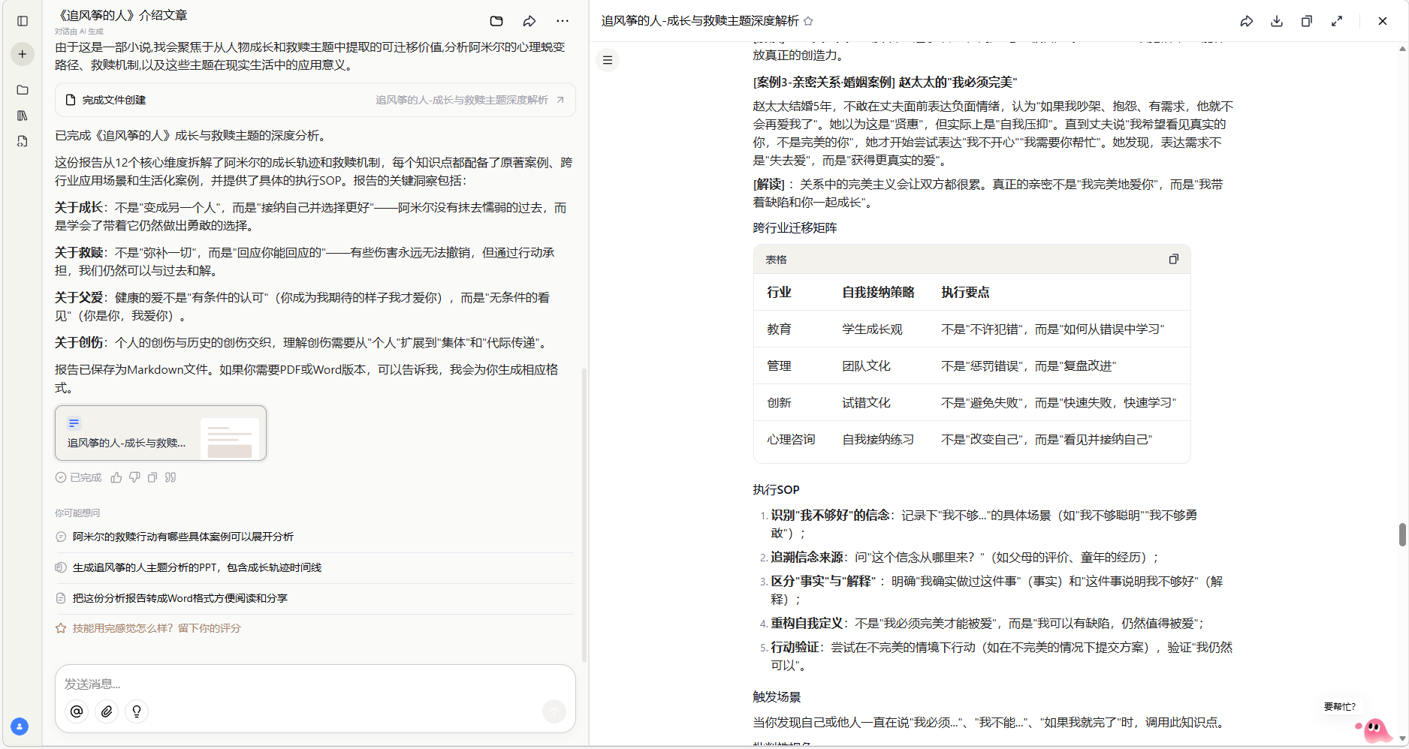Open the 完成文件创建 file link row
Screen dimensions: 1409x749
pos(315,100)
